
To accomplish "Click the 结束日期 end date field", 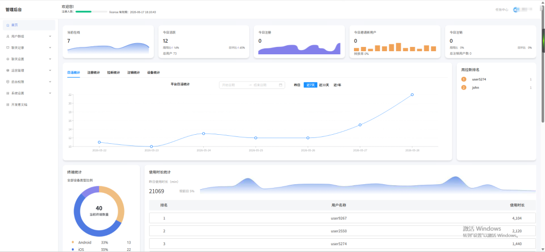I will [265, 85].
